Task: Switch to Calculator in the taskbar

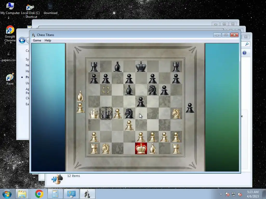Action: [55, 194]
